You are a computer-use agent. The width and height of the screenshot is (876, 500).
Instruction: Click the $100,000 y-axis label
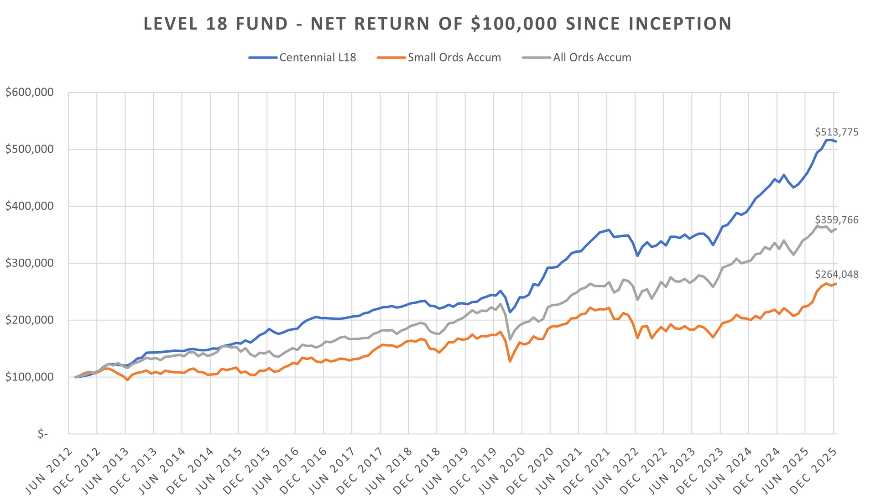click(x=30, y=377)
